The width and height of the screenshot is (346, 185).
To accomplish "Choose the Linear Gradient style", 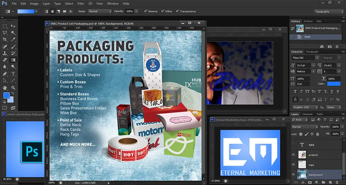I will click(46, 11).
